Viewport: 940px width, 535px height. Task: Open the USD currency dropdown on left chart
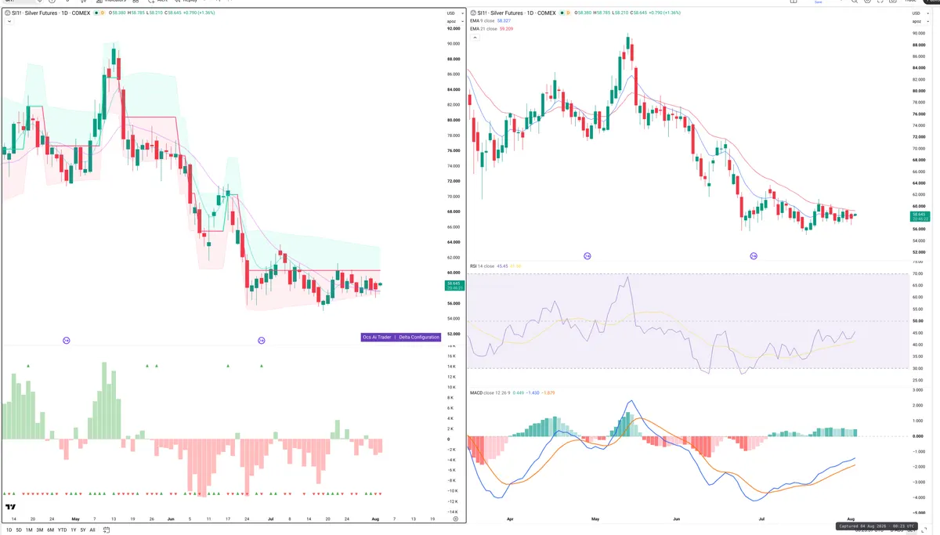pyautogui.click(x=451, y=13)
